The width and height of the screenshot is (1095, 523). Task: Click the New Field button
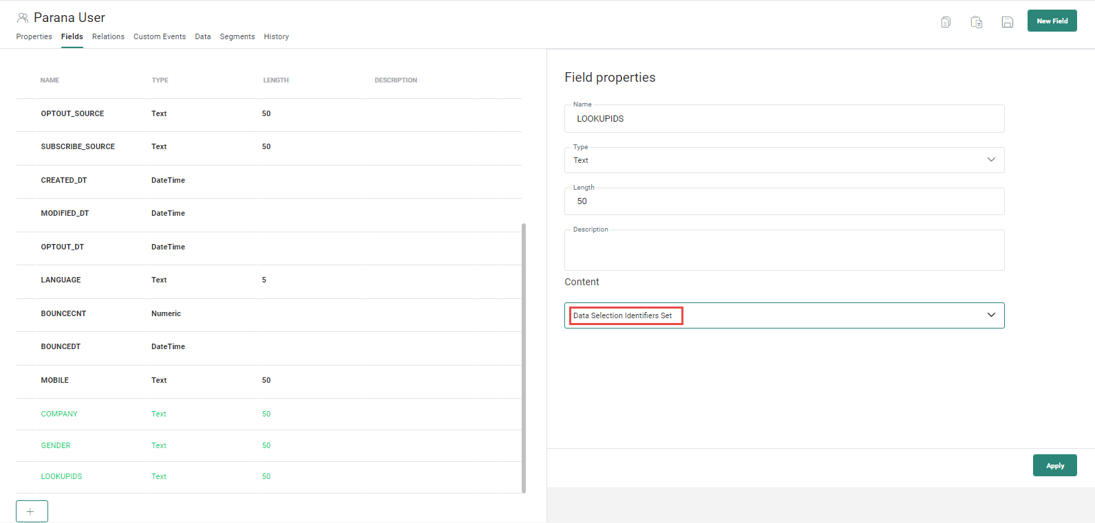[x=1052, y=21]
